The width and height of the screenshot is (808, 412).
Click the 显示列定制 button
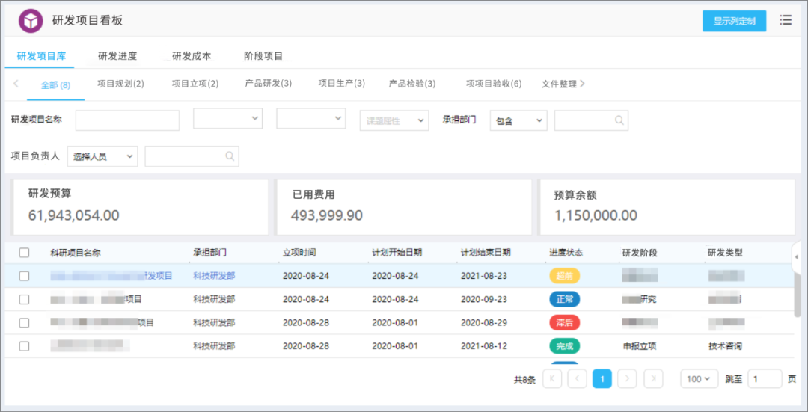point(735,21)
